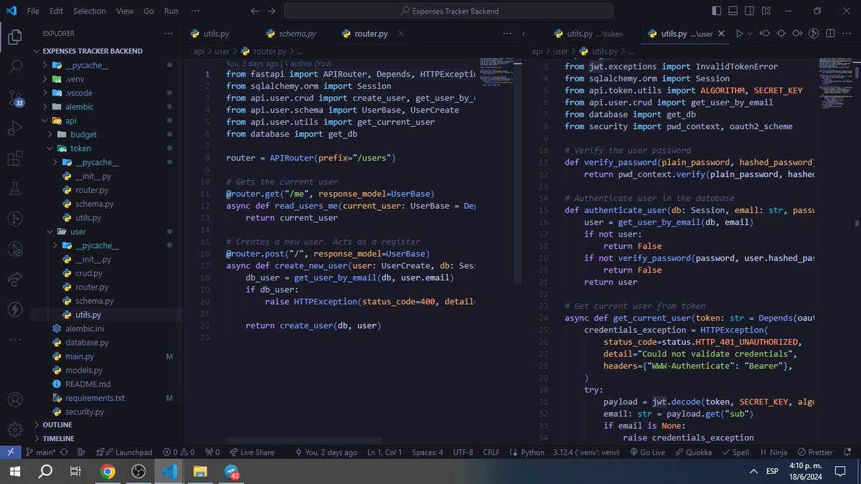Screen dimensions: 861x484
Task: Open the Extensions view
Action: pyautogui.click(x=16, y=157)
